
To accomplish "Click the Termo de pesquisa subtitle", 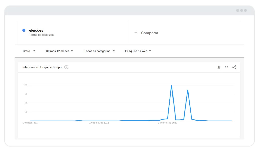I will (41, 35).
